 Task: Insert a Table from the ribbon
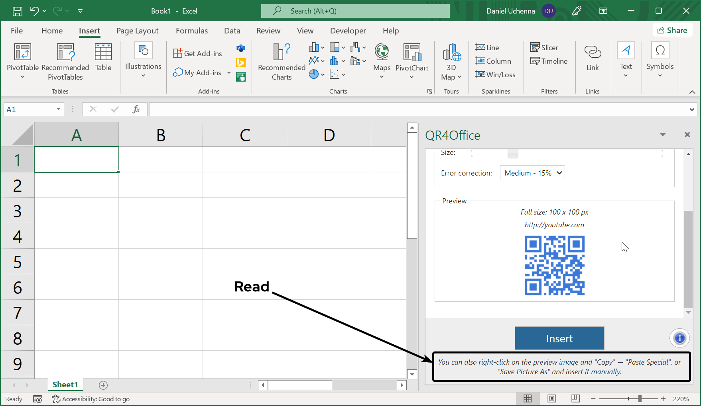(x=103, y=58)
